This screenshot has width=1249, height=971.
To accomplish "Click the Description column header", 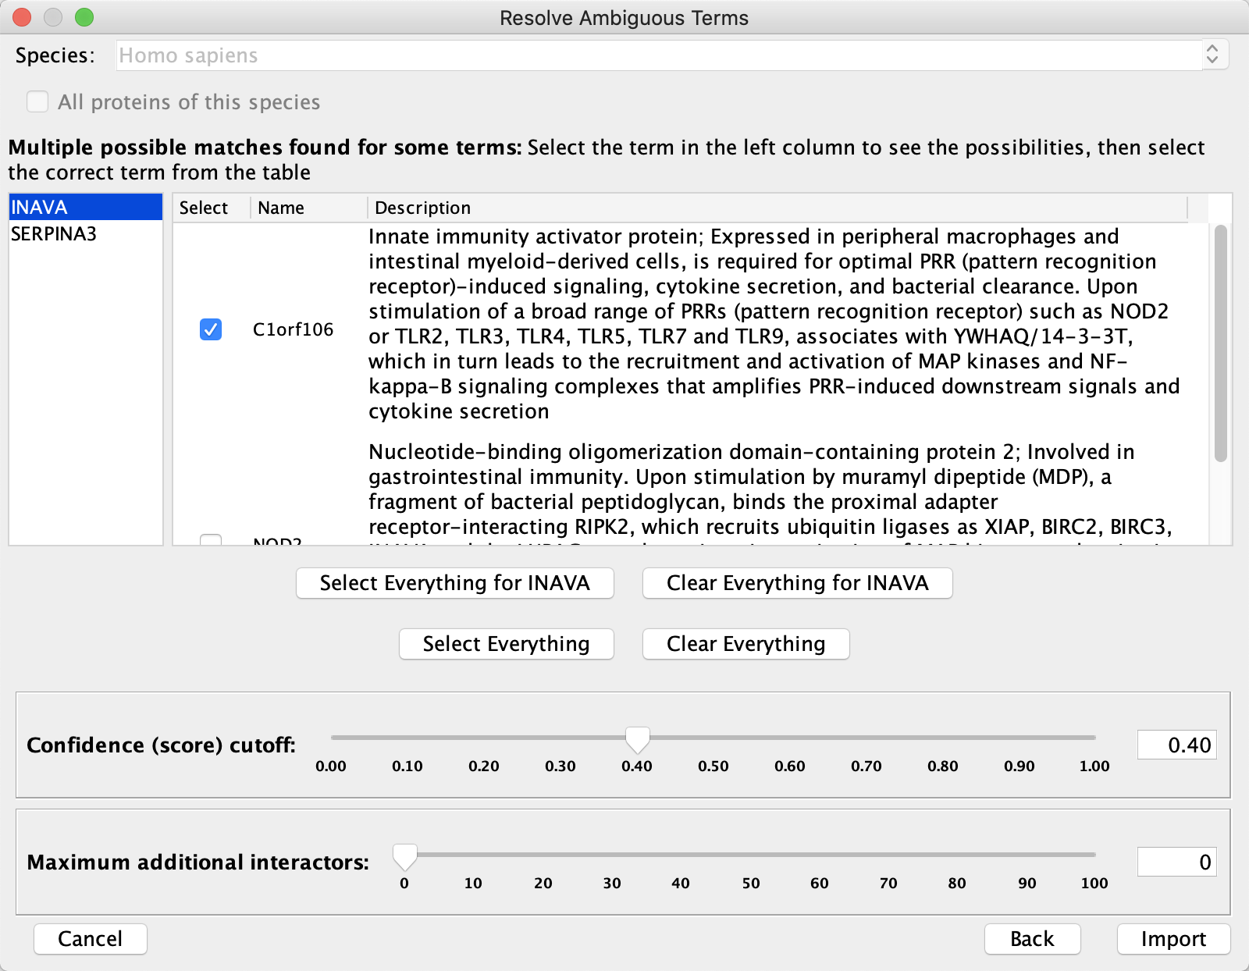I will [422, 208].
